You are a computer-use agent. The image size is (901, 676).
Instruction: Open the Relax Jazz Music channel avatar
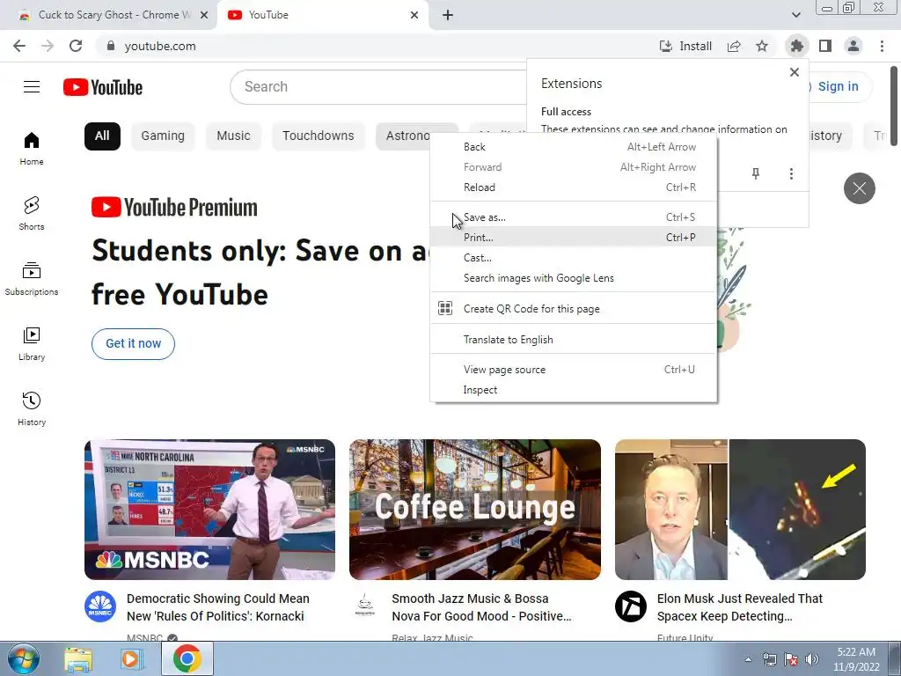(365, 606)
